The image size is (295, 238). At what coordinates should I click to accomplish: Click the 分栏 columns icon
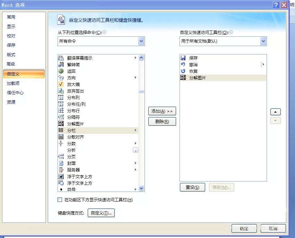(61, 130)
